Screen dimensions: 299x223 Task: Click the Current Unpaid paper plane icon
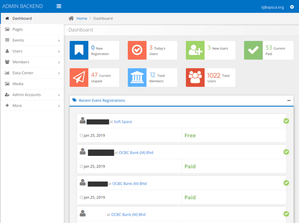point(79,78)
